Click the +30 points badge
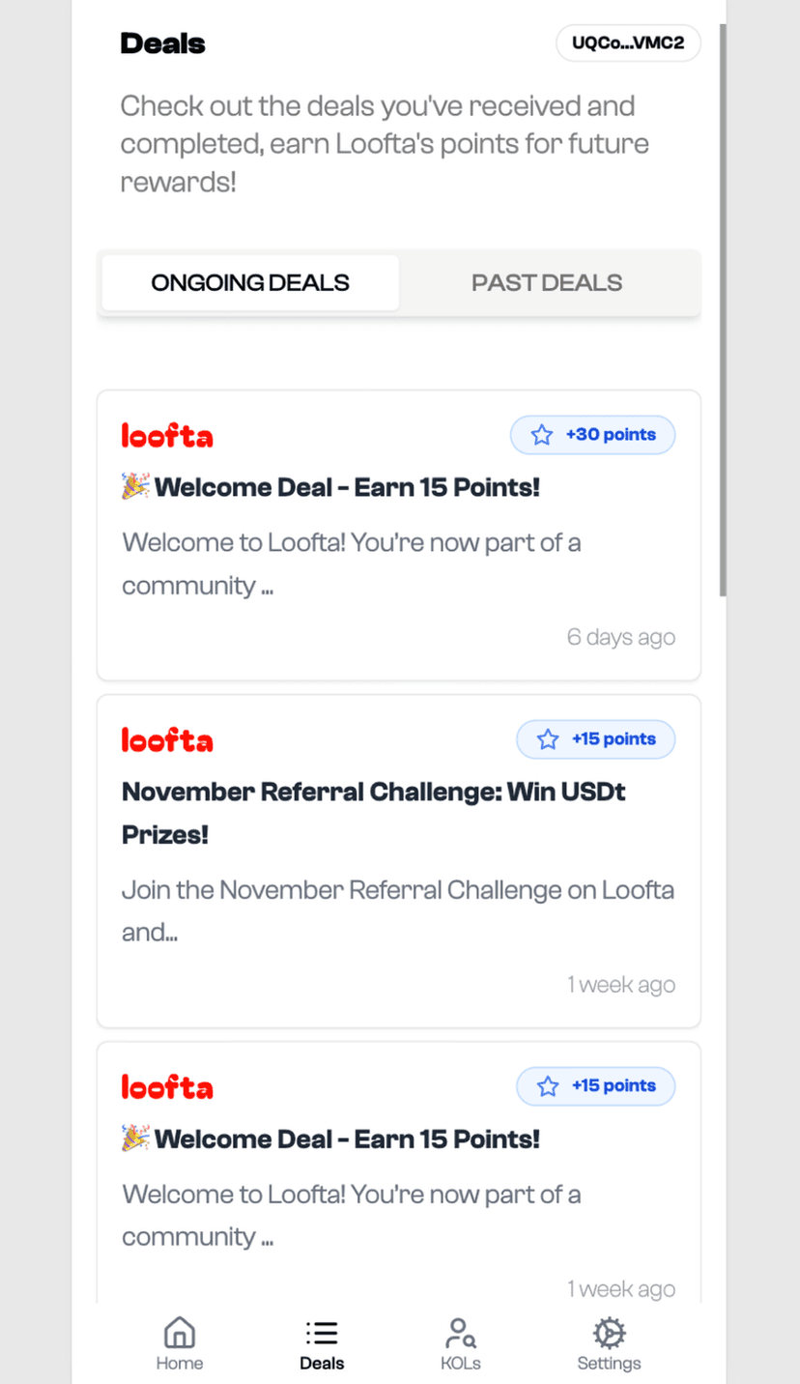This screenshot has height=1384, width=800. [x=592, y=435]
